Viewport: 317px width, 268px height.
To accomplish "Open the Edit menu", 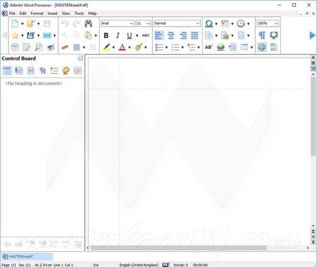I will coord(23,13).
